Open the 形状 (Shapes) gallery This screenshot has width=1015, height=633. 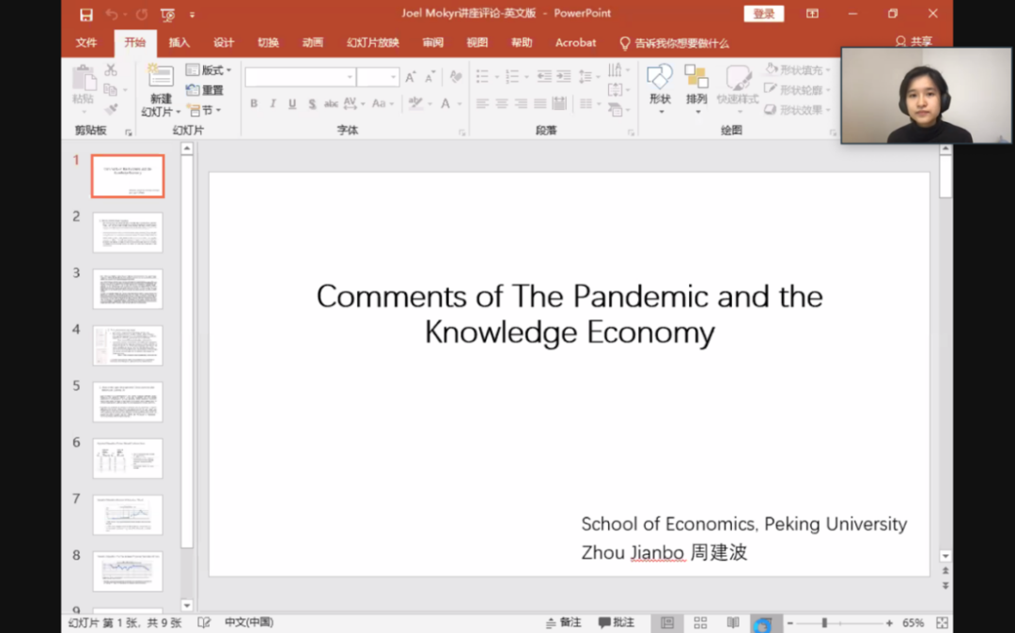tap(660, 80)
